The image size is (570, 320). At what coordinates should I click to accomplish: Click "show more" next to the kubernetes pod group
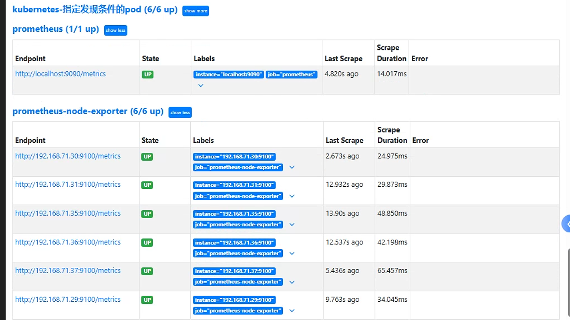(196, 11)
